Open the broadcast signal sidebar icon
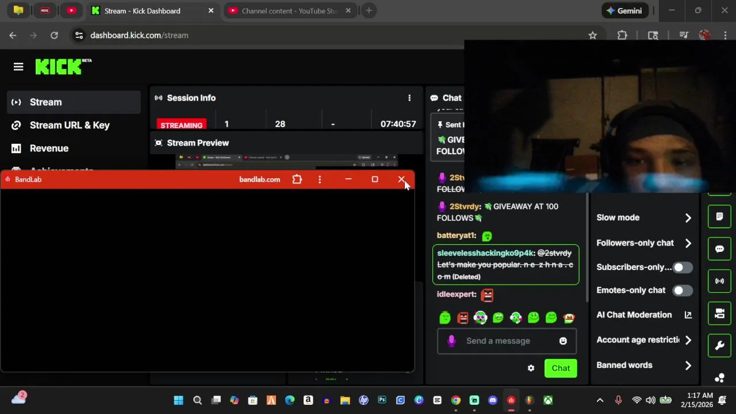736x414 pixels. click(x=719, y=281)
